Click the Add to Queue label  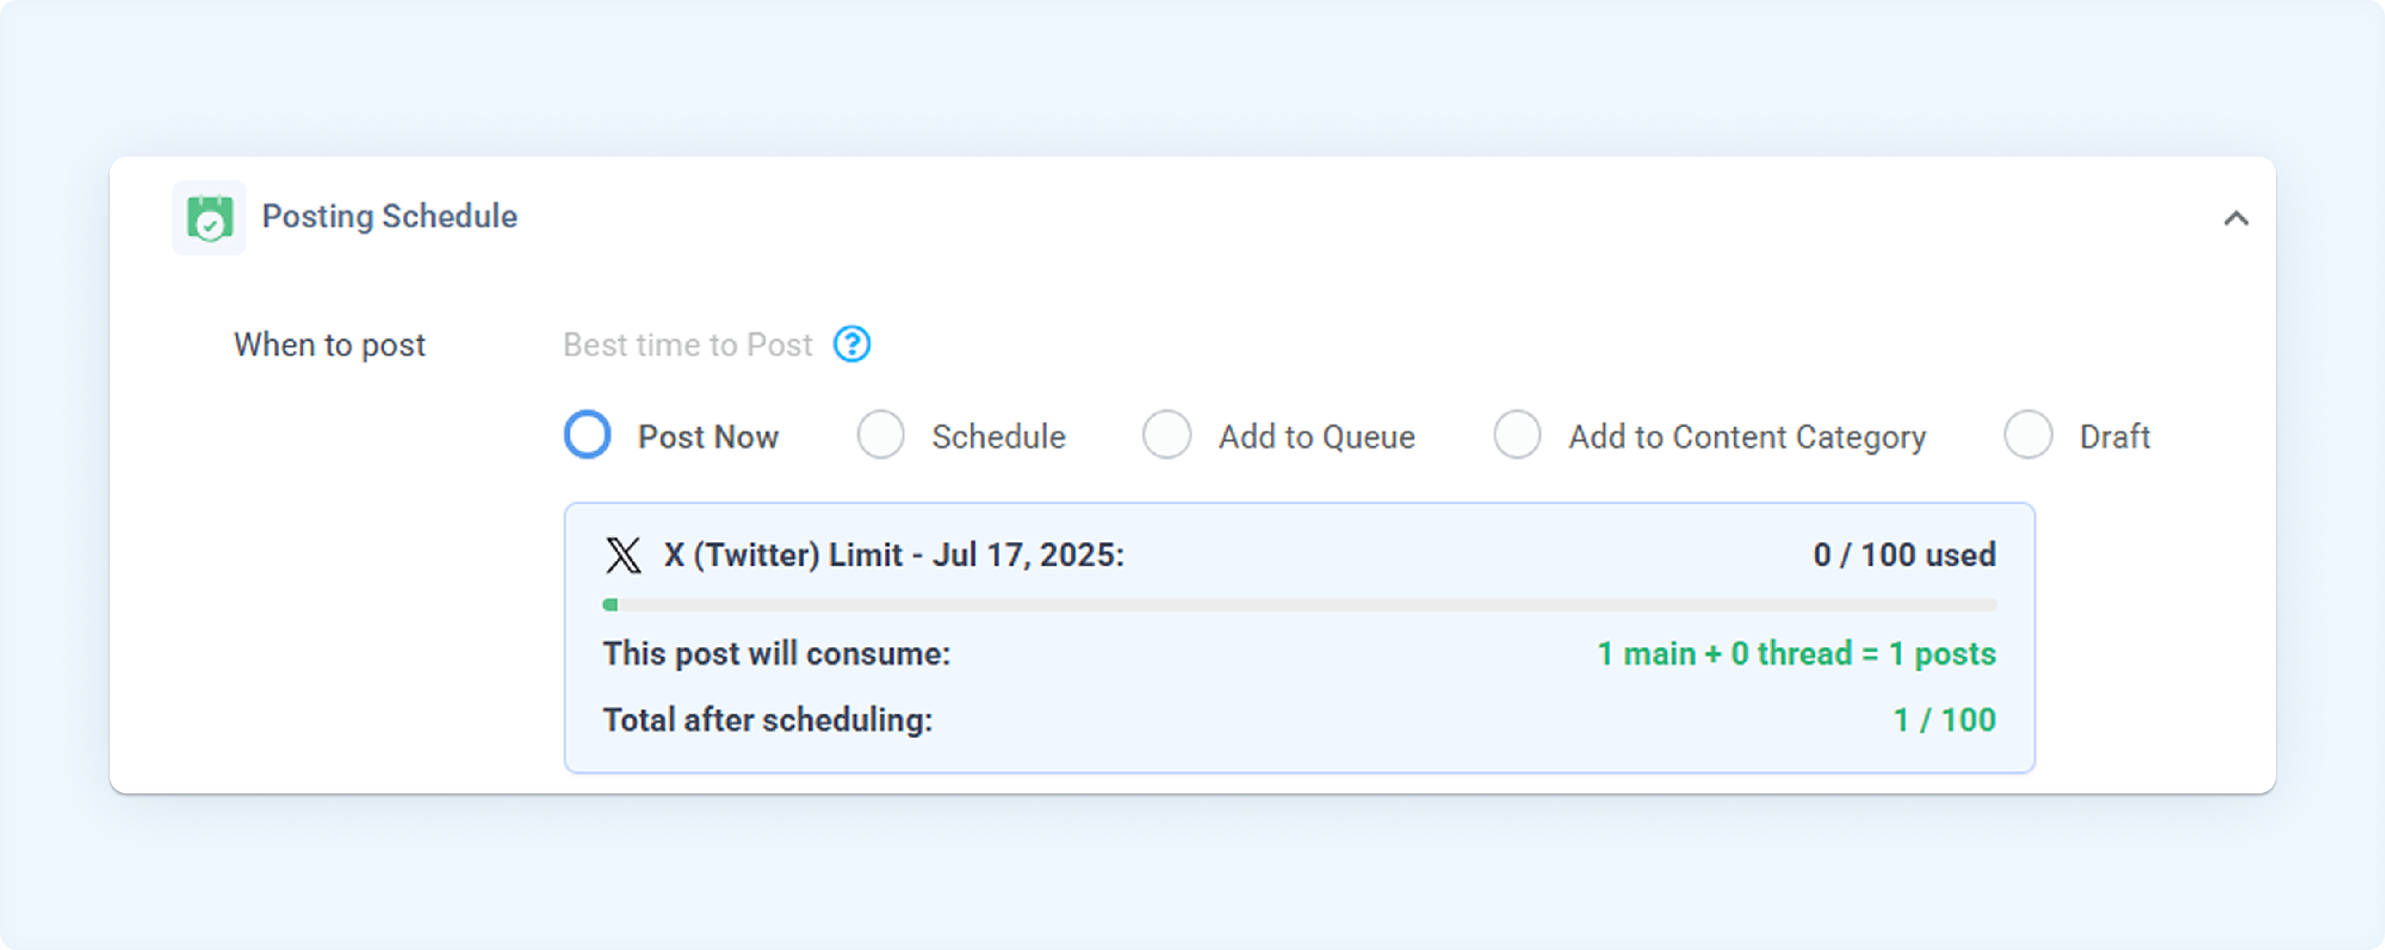coord(1316,436)
